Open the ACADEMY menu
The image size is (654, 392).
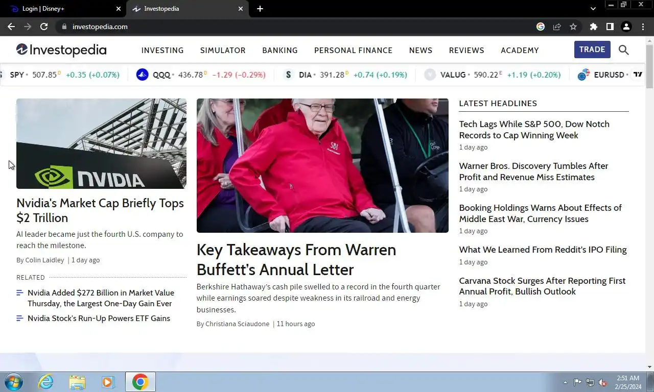(x=520, y=50)
